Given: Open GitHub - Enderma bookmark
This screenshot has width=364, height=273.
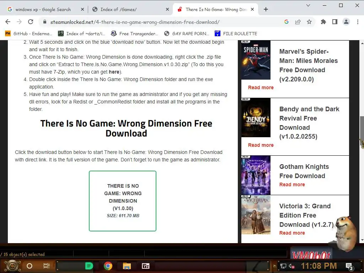Looking at the screenshot, I should point(28,33).
